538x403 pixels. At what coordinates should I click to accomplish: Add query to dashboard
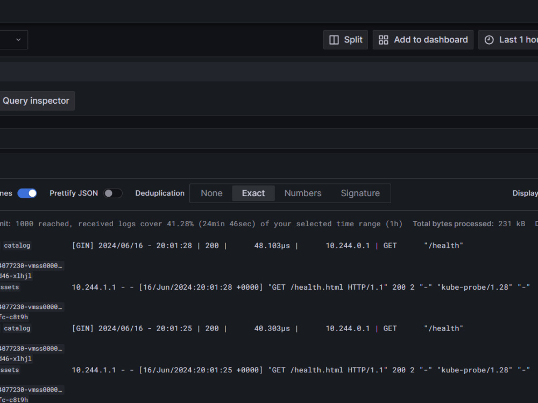423,40
